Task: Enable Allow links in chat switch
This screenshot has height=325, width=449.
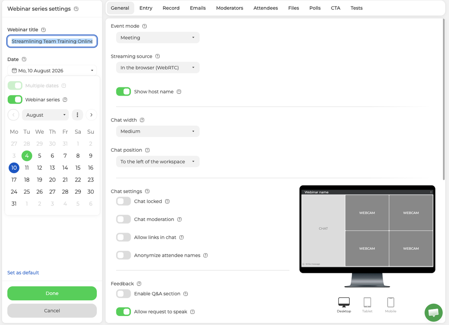Action: [123, 237]
